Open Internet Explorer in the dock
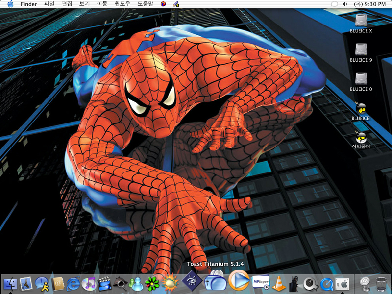This screenshot has width=392, height=294. [x=74, y=283]
